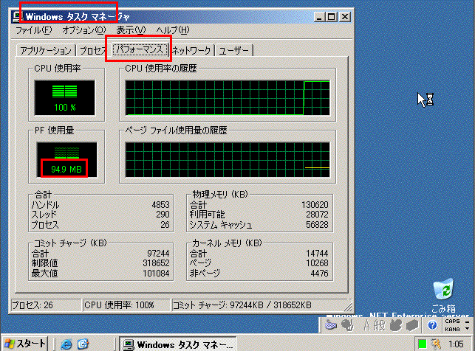Click the language bar help question icon
This screenshot has width=475, height=351.
point(432,324)
